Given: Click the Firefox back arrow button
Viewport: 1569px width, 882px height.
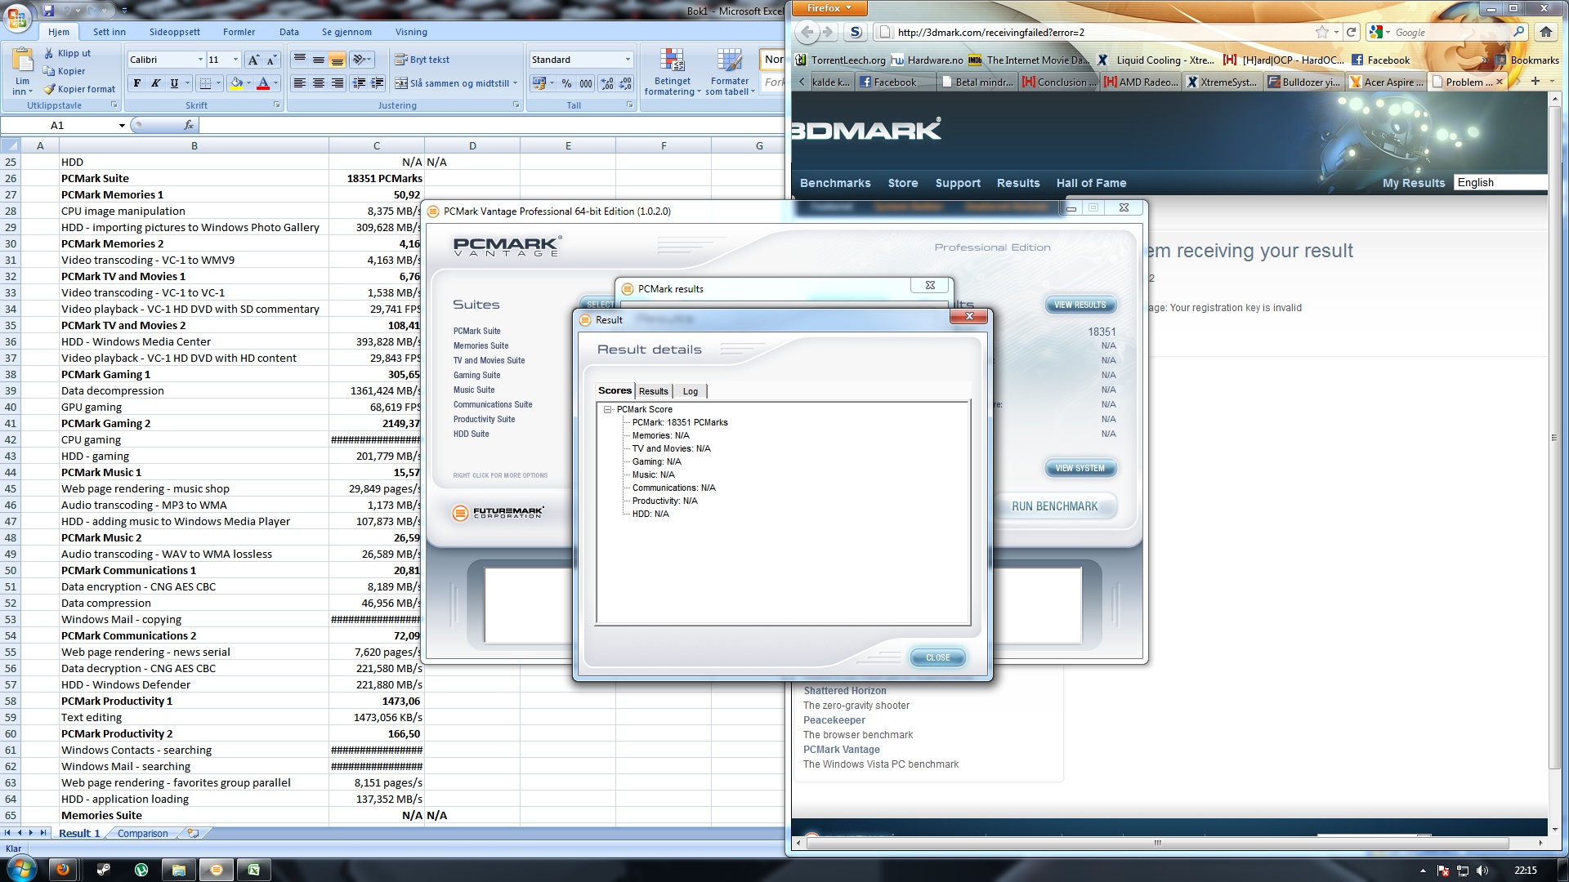Looking at the screenshot, I should [807, 32].
